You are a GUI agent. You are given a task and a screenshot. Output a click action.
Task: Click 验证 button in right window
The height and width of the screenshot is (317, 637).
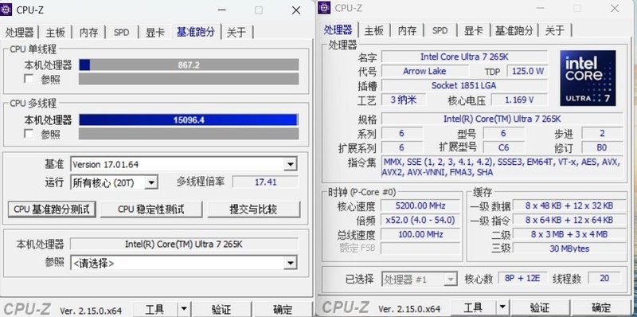(540, 307)
